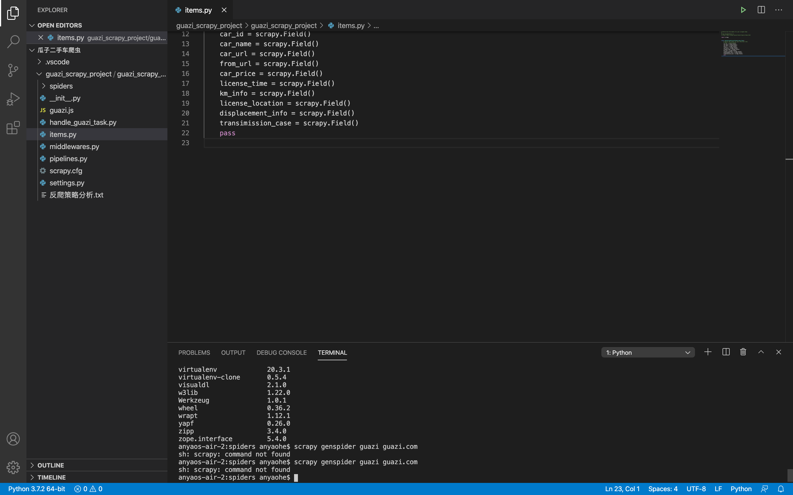
Task: Open notifications bell in status bar
Action: (781, 489)
